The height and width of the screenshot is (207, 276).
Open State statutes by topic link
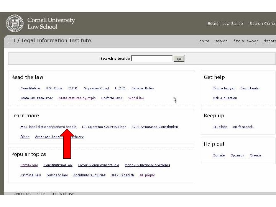coord(77,98)
